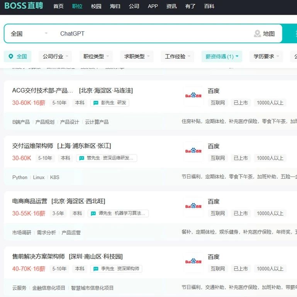Viewport: 297px width, 297px height.
Task: Click the [上海·浦东新区·张江] location text
Action: [84, 146]
